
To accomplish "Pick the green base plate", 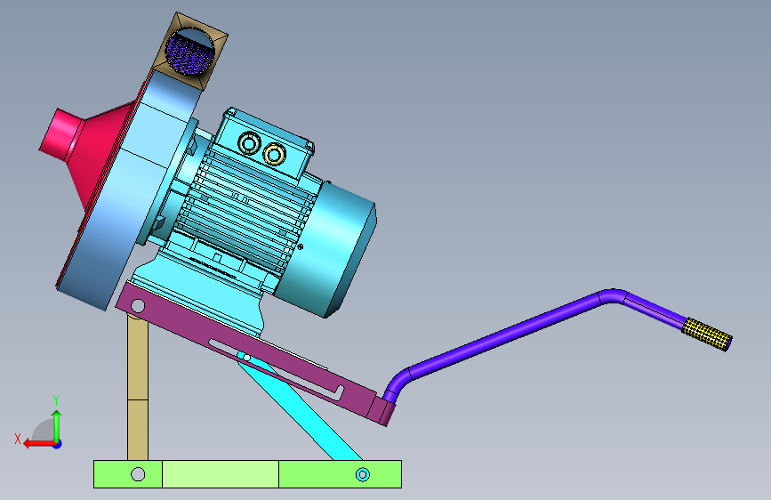I will tap(248, 474).
